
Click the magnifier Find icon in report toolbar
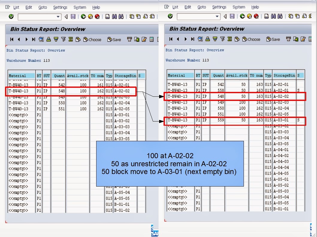coord(42,39)
